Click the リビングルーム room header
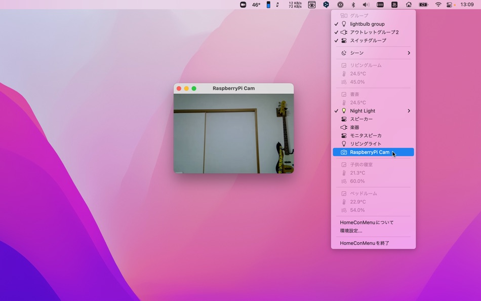Screen dimensions: 481x301 373,65
